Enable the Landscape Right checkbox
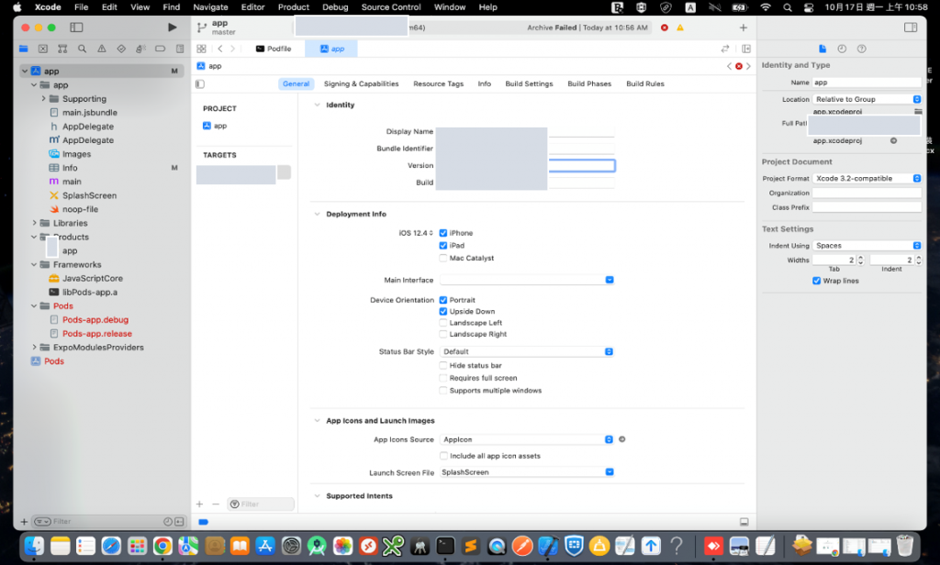The image size is (940, 565). (443, 335)
